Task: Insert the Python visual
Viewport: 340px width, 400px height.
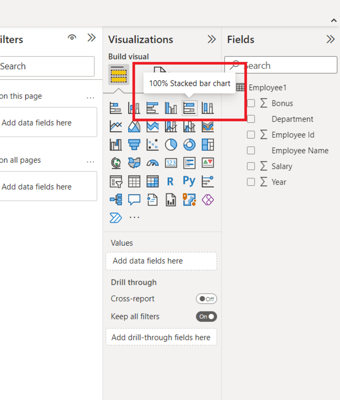Action: 189,181
